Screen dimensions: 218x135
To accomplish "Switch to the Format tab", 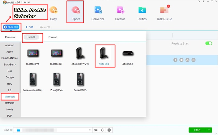I will pos(52,37).
